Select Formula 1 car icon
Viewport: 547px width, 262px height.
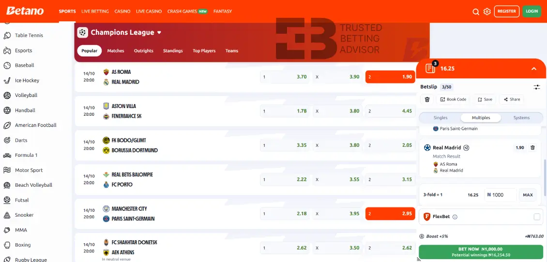7,155
